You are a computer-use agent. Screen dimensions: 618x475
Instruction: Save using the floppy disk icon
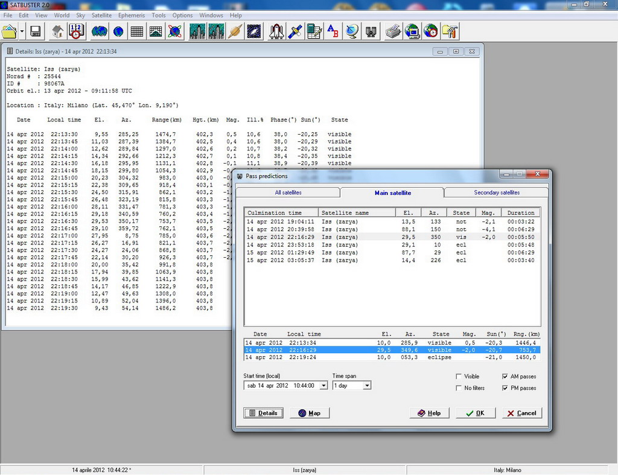pyautogui.click(x=36, y=31)
